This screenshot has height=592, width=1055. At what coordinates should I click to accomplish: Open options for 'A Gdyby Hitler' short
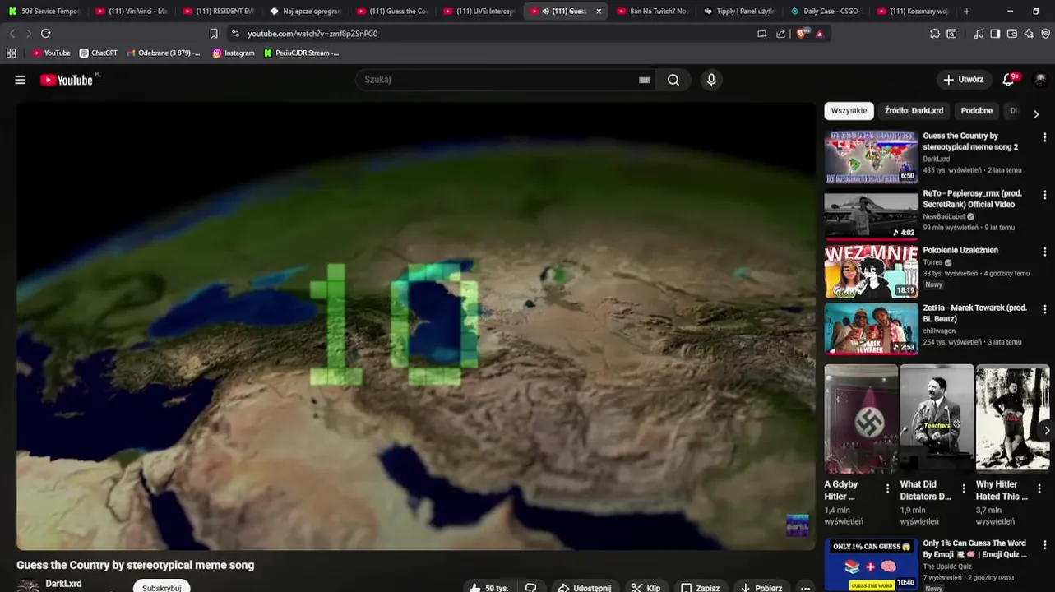887,488
